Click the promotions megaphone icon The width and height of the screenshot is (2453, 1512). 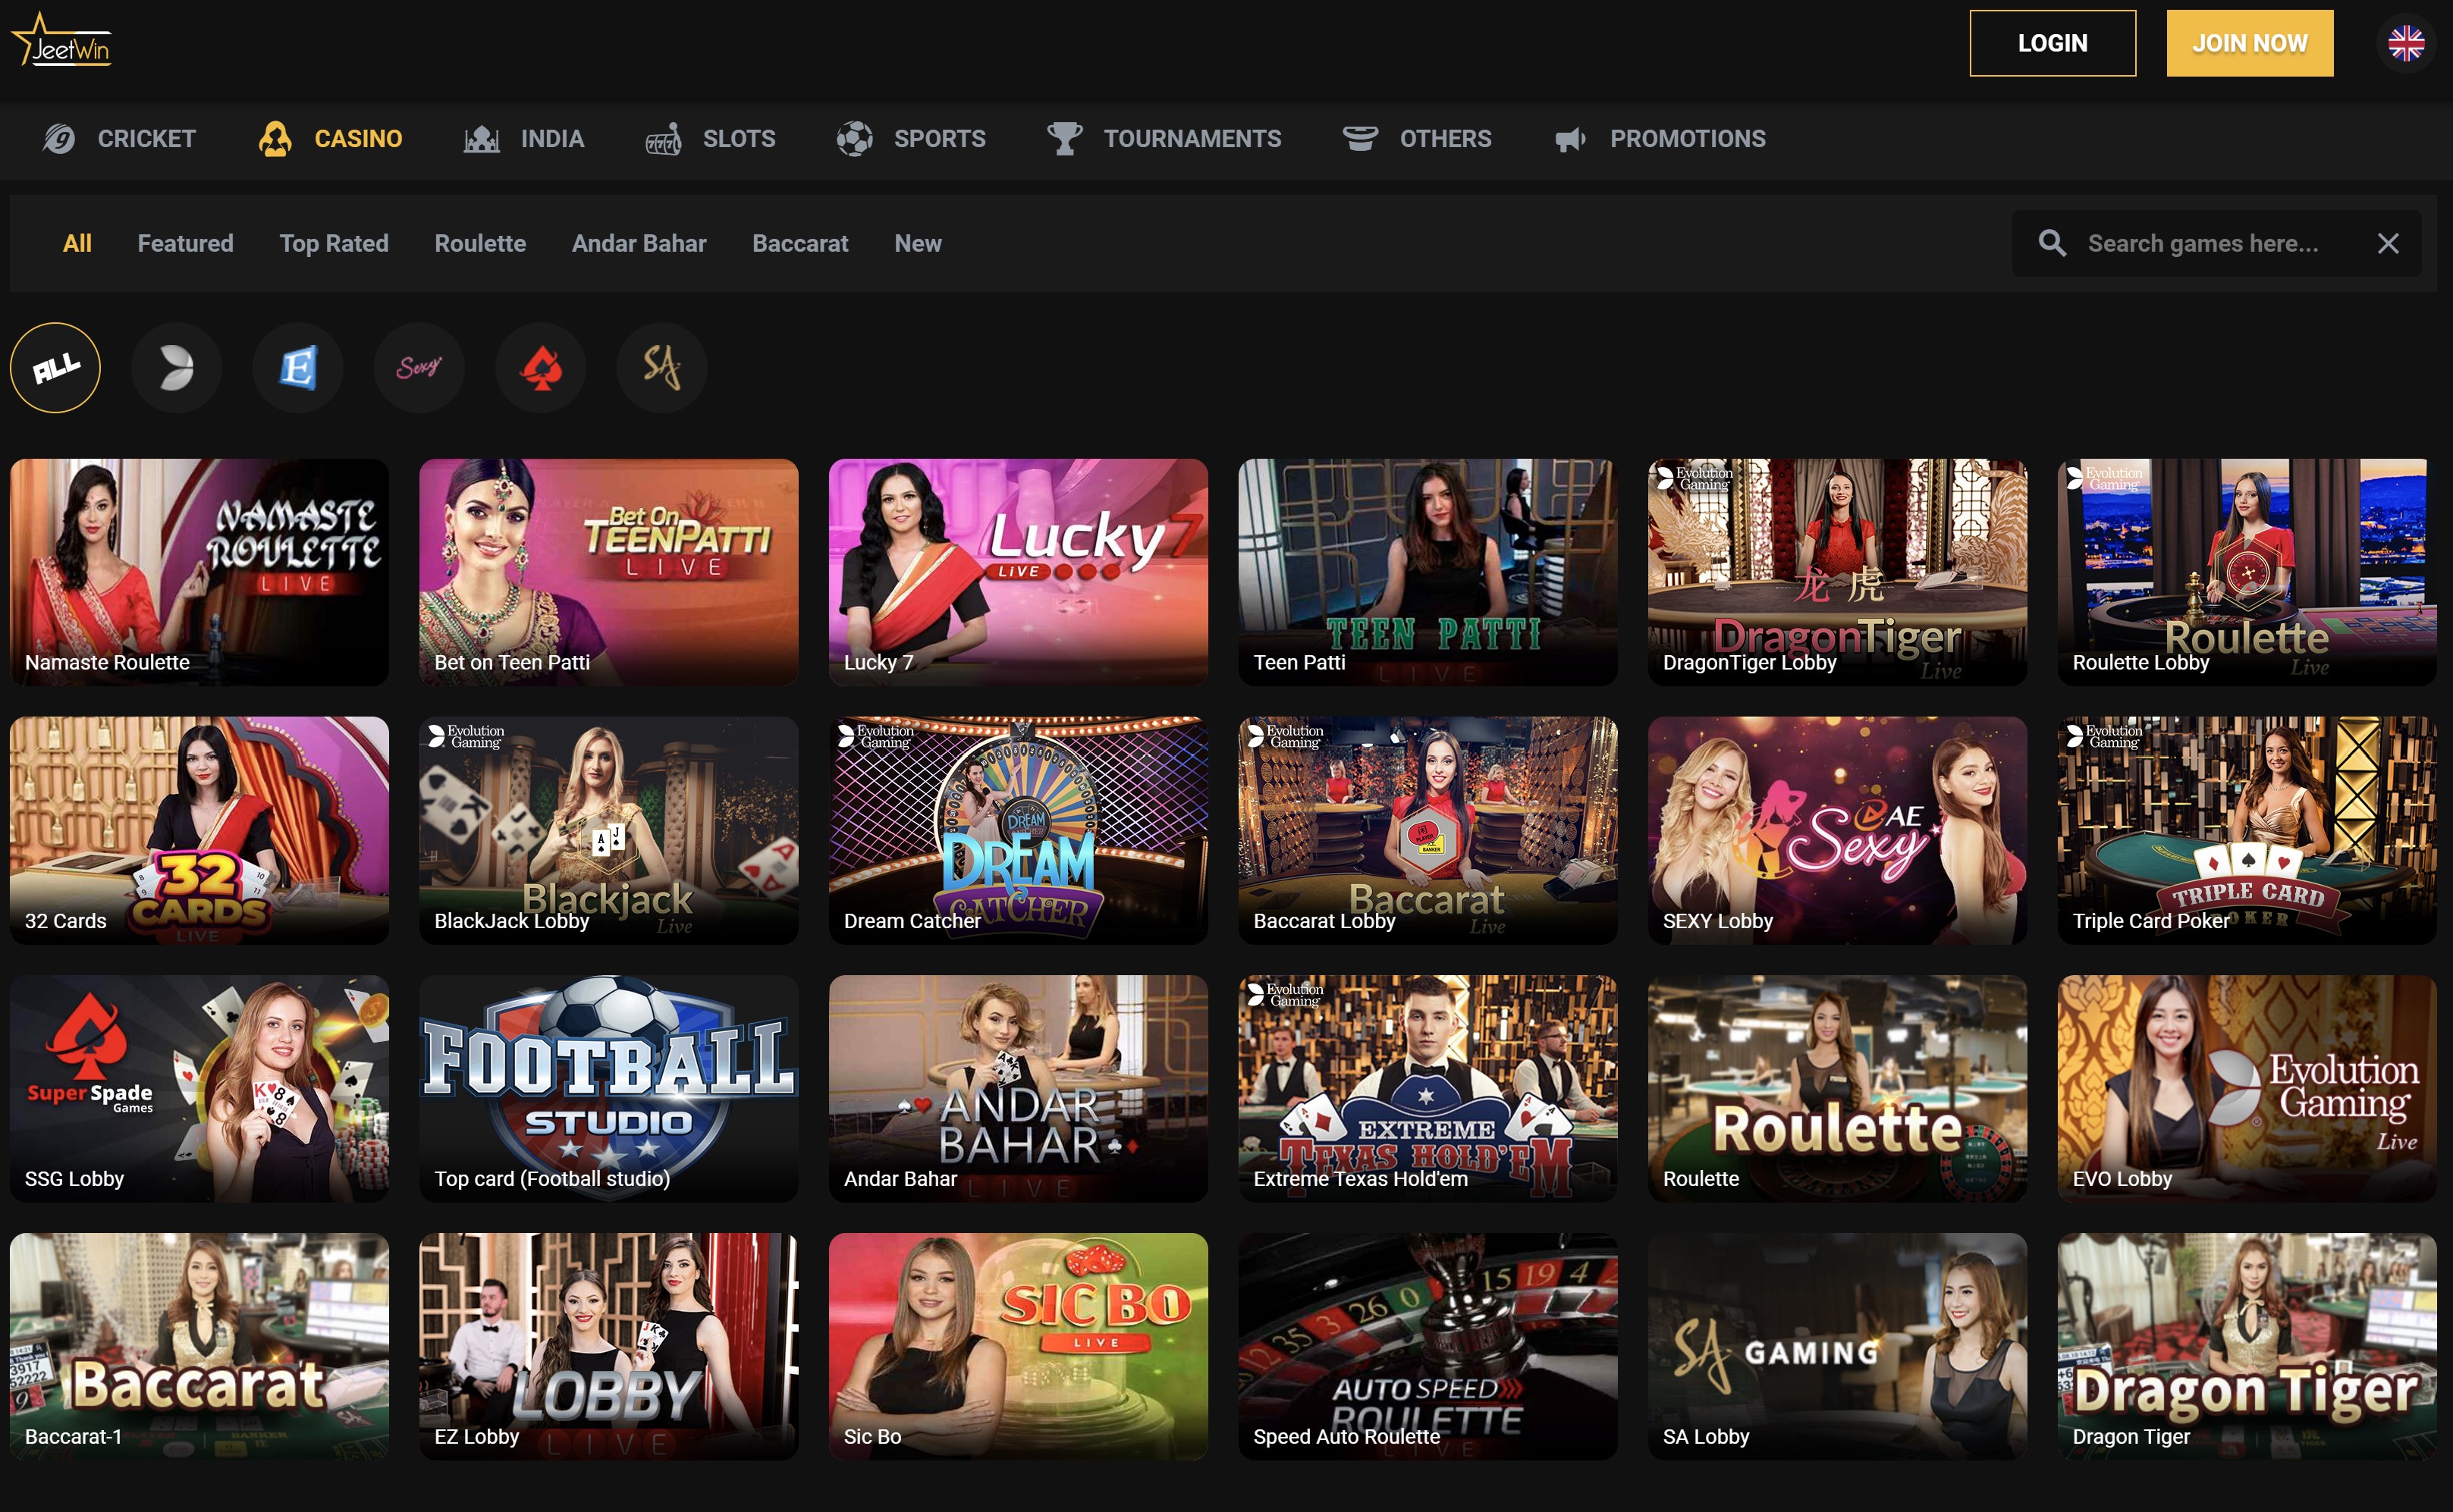(1570, 139)
